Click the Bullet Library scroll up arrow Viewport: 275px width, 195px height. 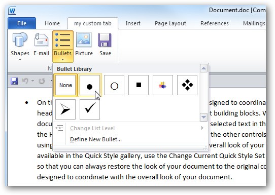click(x=203, y=68)
